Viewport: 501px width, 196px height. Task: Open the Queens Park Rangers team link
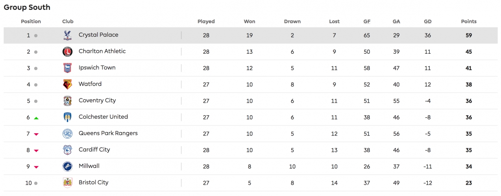(x=108, y=133)
